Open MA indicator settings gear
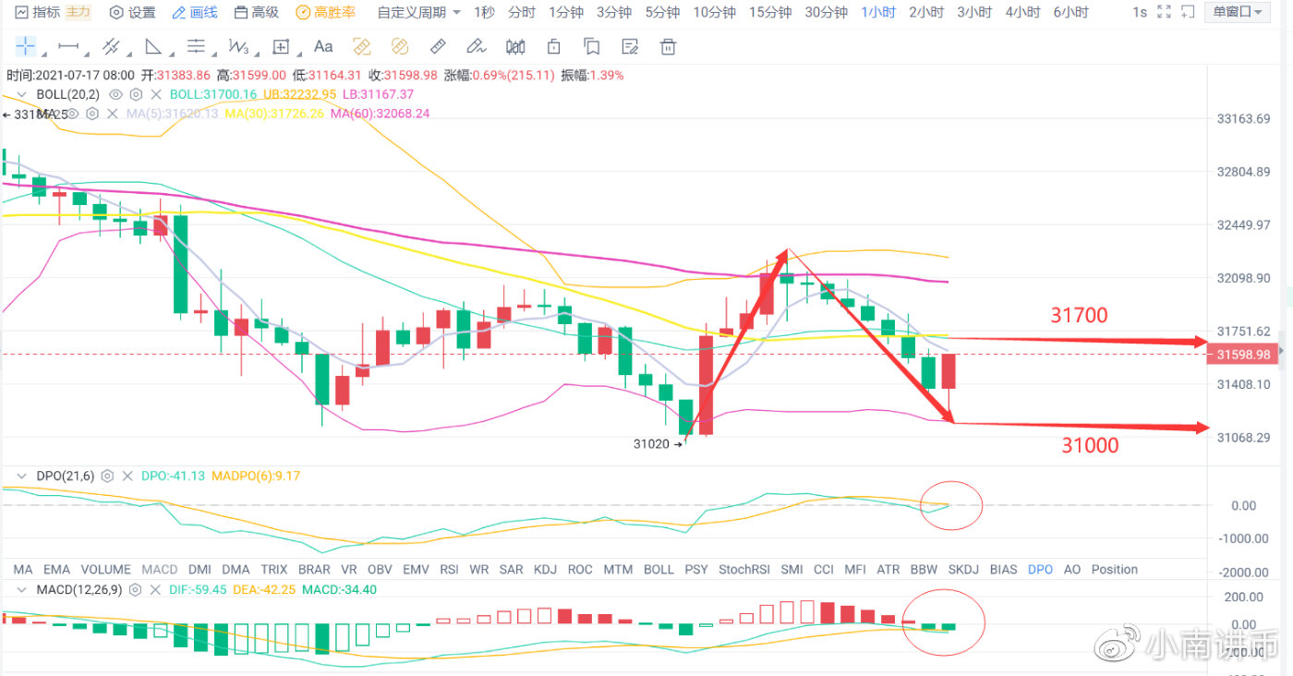Image resolution: width=1293 pixels, height=676 pixels. pos(92,114)
